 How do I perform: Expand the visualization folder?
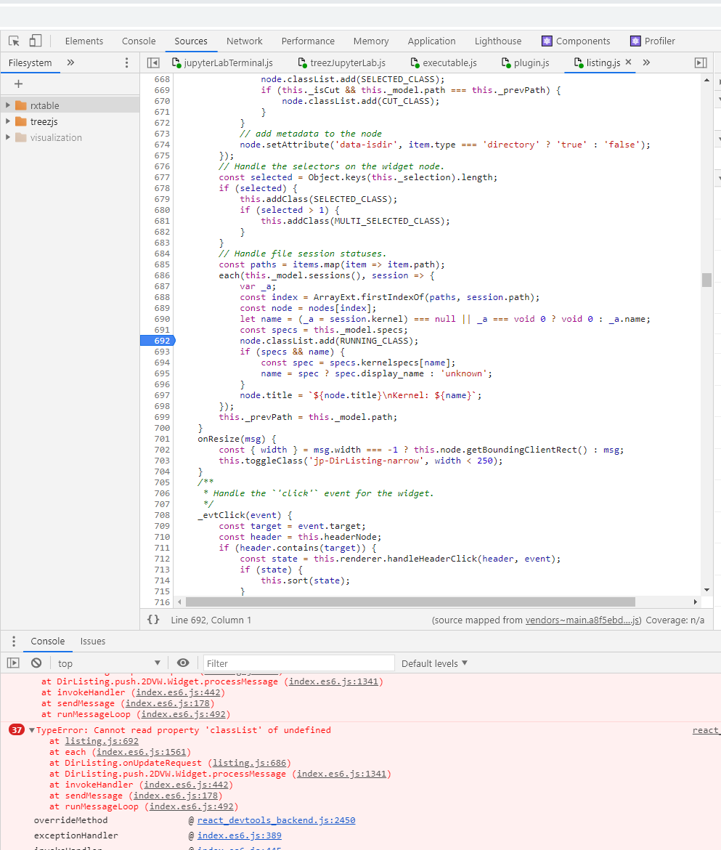pyautogui.click(x=7, y=138)
